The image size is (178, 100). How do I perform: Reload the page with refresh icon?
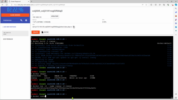click(7, 5)
